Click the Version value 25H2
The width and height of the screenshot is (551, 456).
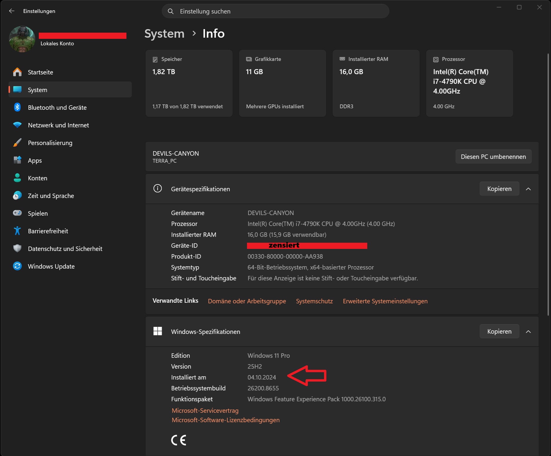pos(255,367)
